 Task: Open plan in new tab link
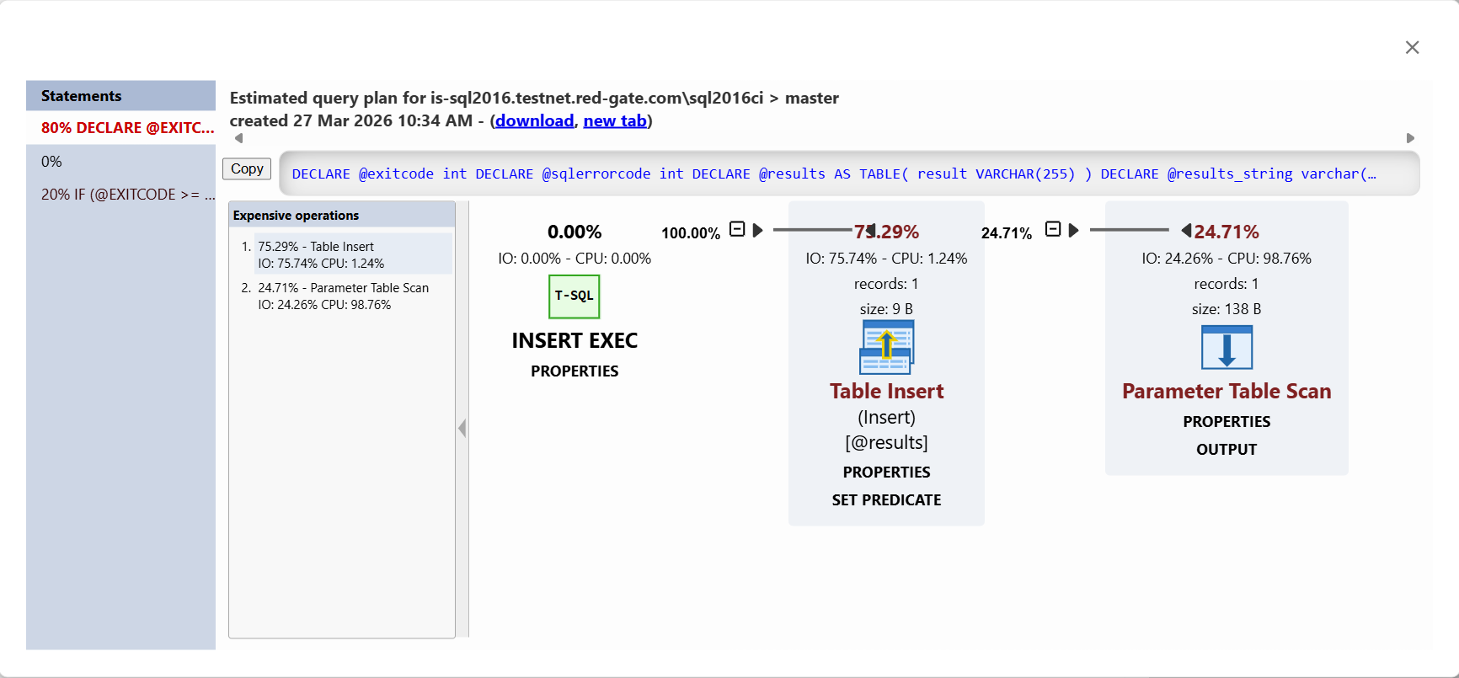pos(614,120)
